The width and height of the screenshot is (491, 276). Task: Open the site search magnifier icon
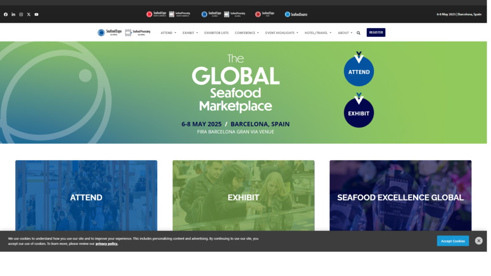[359, 33]
